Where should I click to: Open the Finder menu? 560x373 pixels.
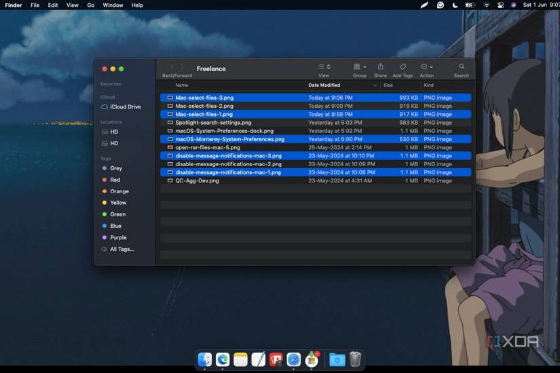[14, 5]
